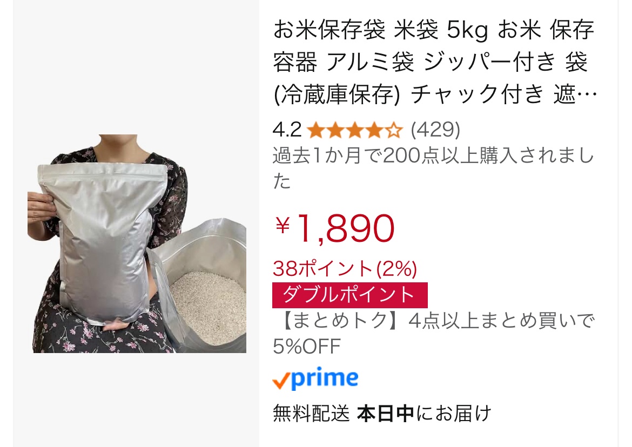Image resolution: width=632 pixels, height=447 pixels.
Task: Click the first orange rating star
Action: tap(317, 131)
